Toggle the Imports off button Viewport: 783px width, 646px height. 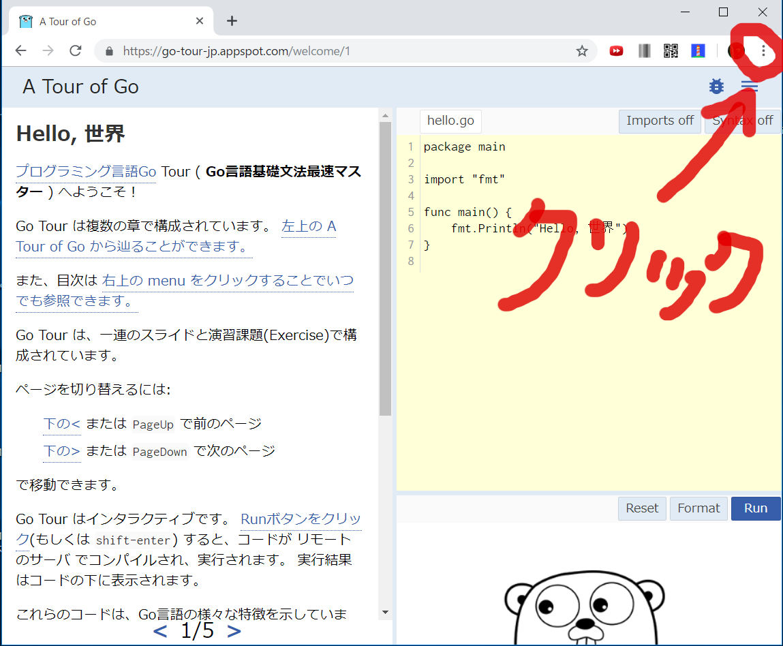[660, 121]
